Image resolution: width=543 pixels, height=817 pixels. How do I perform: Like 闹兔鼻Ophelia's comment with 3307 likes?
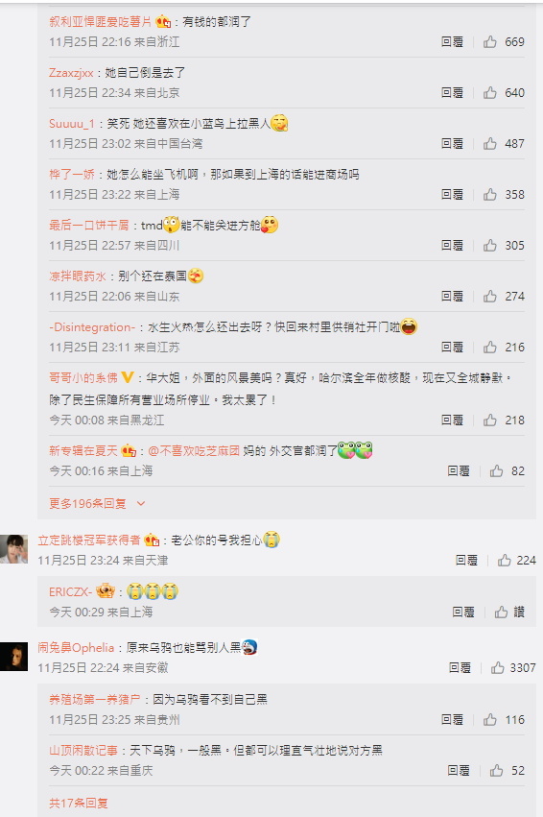click(498, 667)
